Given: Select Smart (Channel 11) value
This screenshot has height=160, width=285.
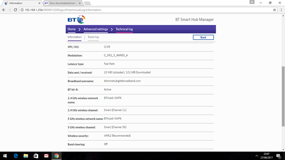Looking at the screenshot, I should (115, 110).
